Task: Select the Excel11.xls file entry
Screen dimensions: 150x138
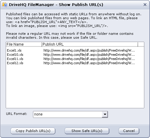Action: coord(15,59)
